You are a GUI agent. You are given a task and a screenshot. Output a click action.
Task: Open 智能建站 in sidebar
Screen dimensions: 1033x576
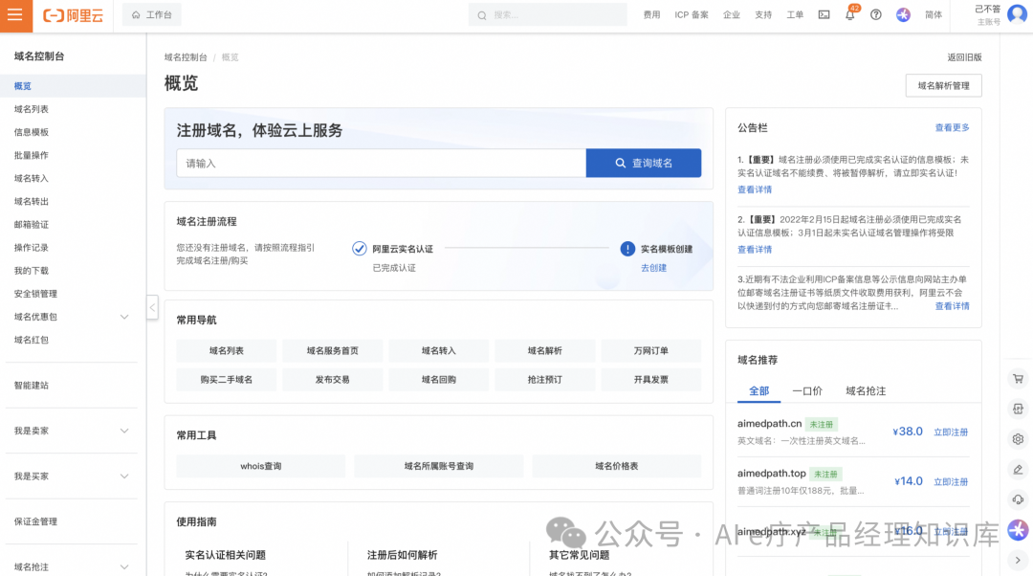pos(31,386)
